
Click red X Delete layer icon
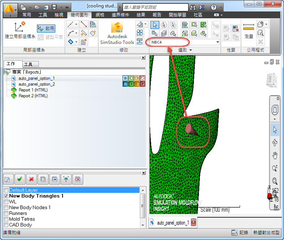[x=31, y=179]
